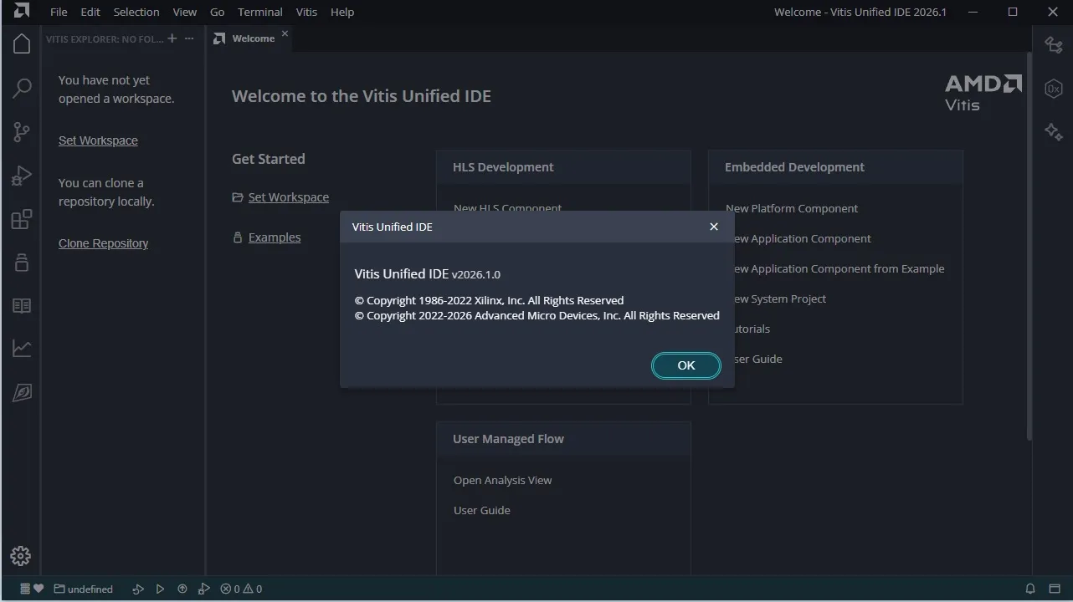Open the Search view in activity bar
This screenshot has width=1073, height=602.
click(x=22, y=88)
